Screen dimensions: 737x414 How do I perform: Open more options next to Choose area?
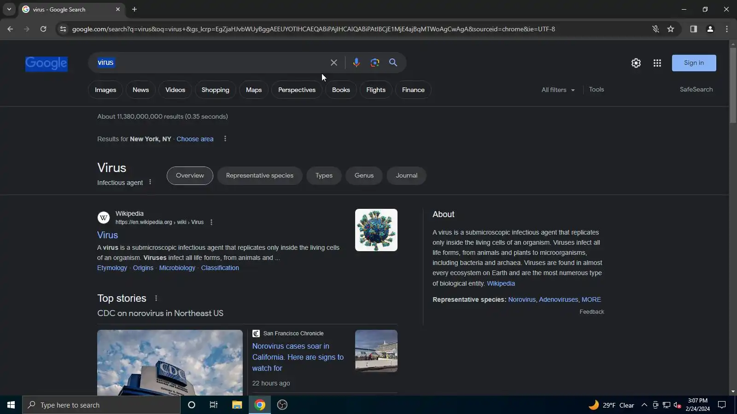click(225, 139)
